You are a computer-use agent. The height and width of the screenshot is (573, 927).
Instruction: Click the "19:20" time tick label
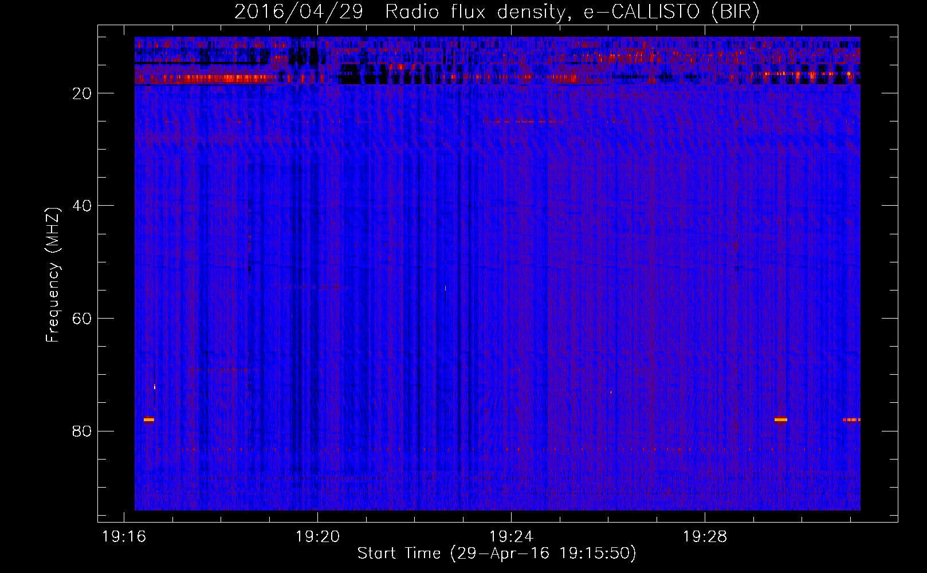point(317,537)
